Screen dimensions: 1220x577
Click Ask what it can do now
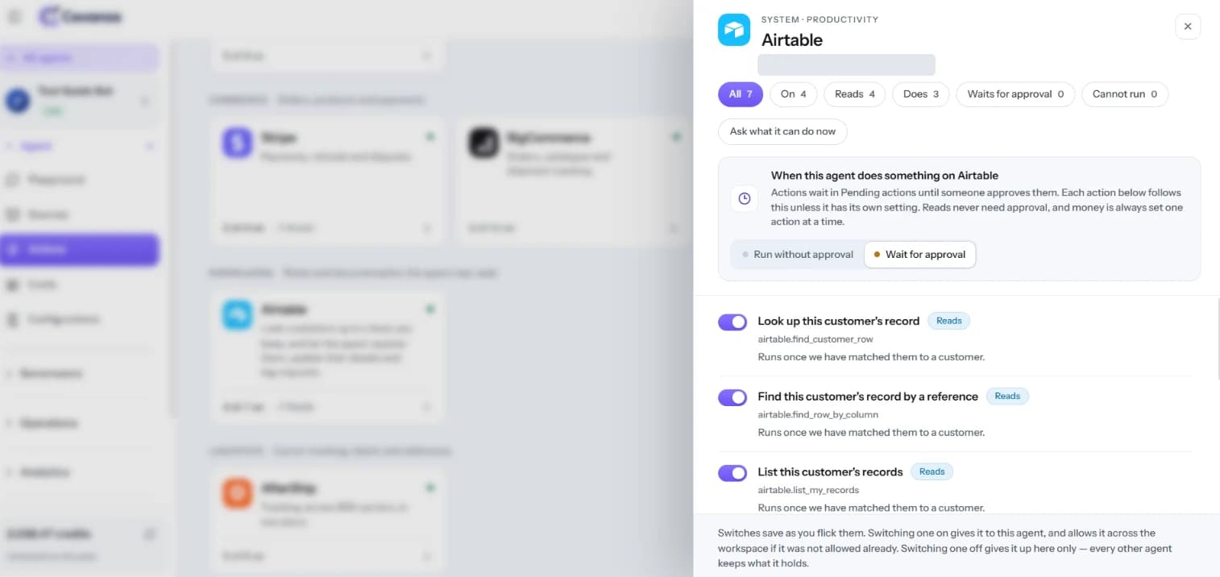(782, 131)
